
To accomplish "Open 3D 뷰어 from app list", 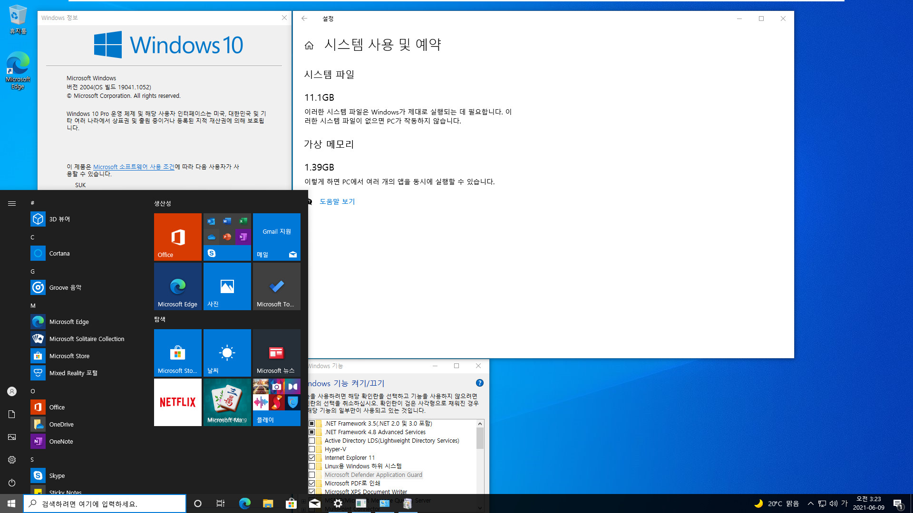I will (x=86, y=219).
